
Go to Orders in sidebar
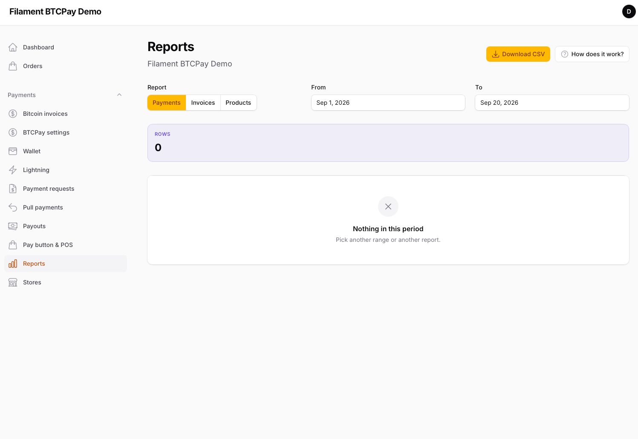pos(66,66)
